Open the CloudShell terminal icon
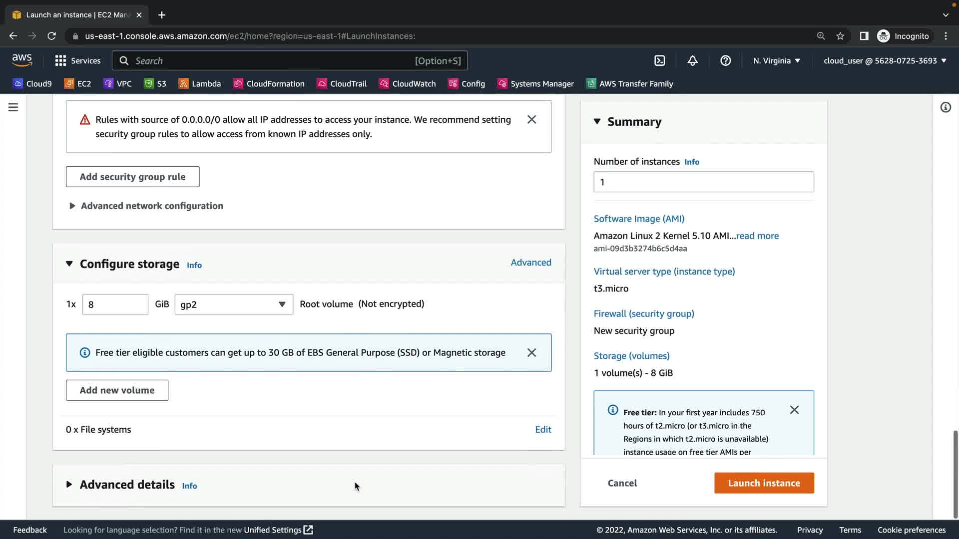This screenshot has height=539, width=959. tap(659, 61)
